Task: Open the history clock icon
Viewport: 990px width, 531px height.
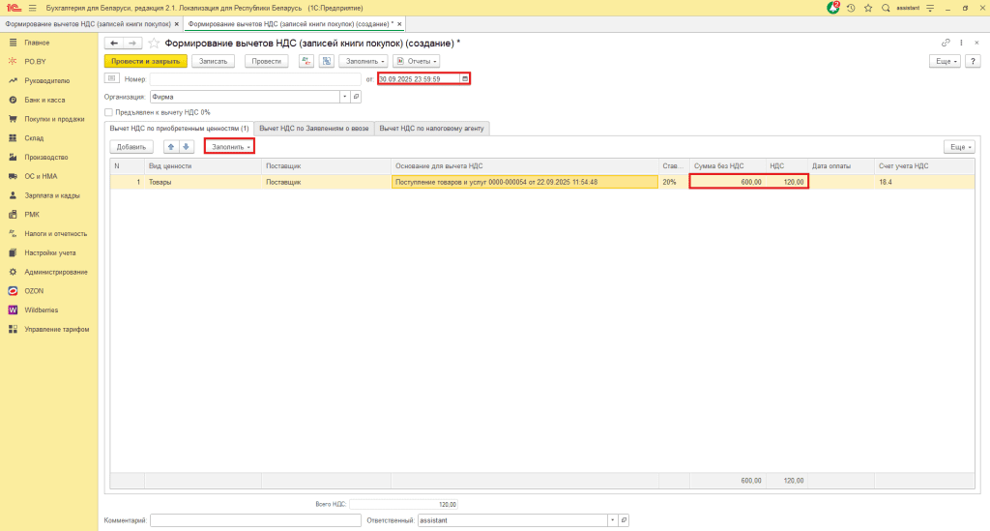Action: [851, 8]
